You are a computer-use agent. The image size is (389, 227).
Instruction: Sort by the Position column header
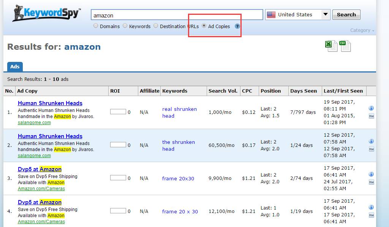click(270, 91)
